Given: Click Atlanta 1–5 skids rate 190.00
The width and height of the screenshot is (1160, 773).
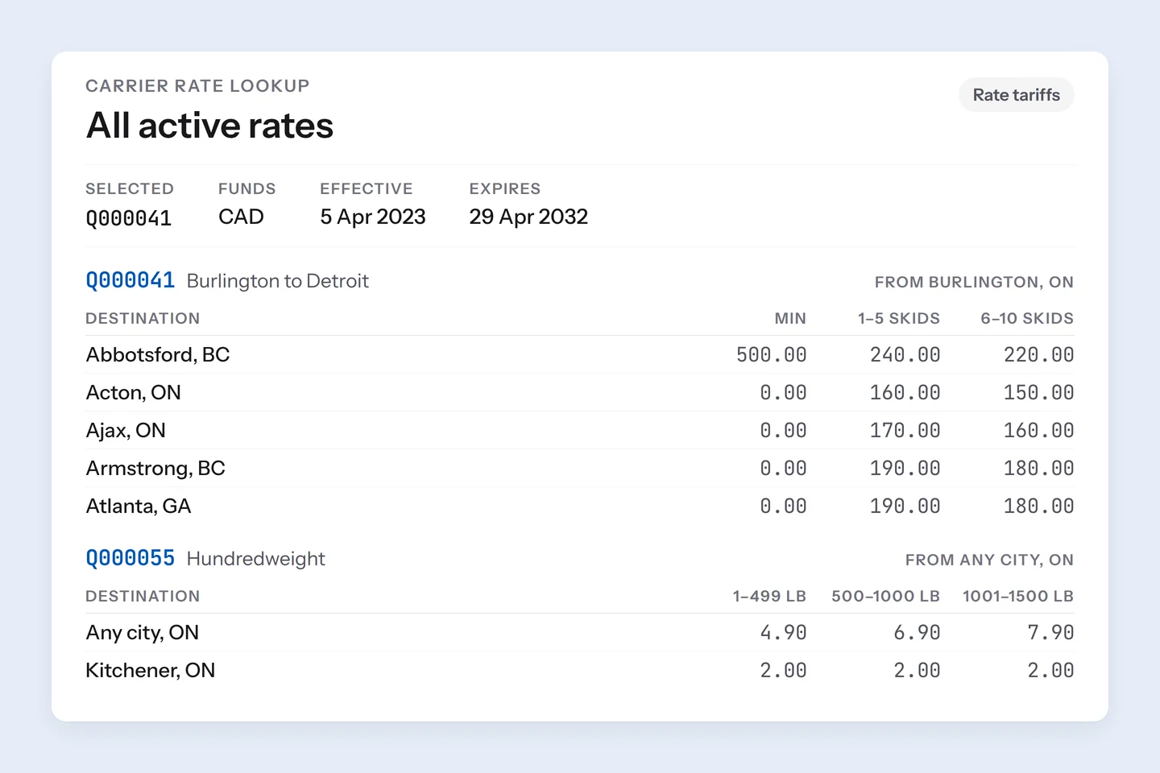Looking at the screenshot, I should [905, 506].
